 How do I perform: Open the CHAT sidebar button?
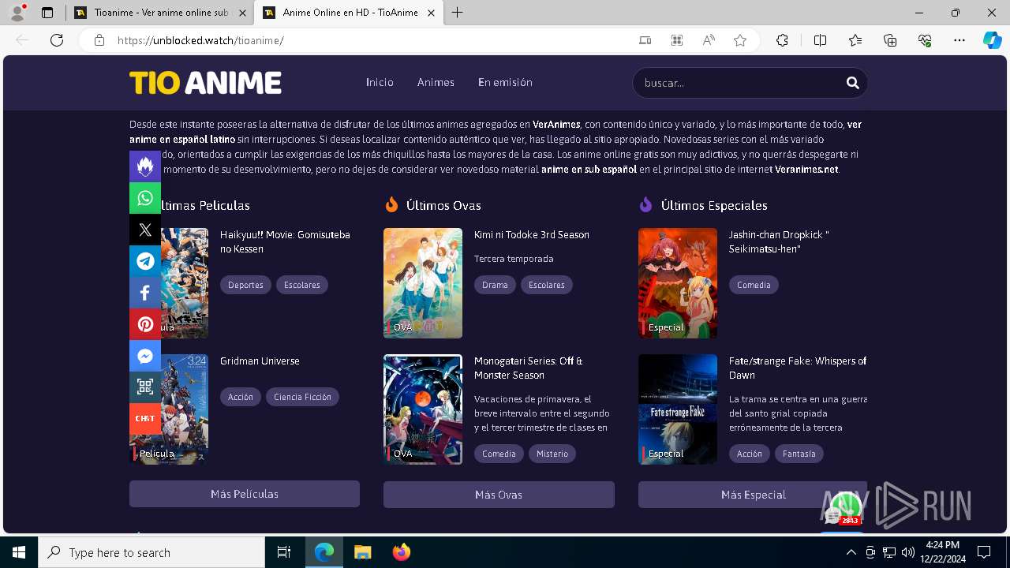pyautogui.click(x=145, y=418)
